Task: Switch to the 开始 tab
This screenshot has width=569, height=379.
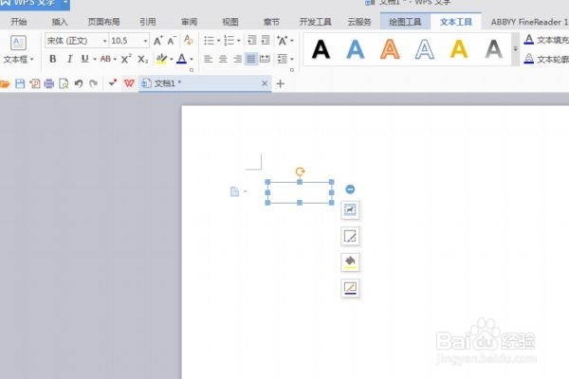Action: pyautogui.click(x=19, y=22)
